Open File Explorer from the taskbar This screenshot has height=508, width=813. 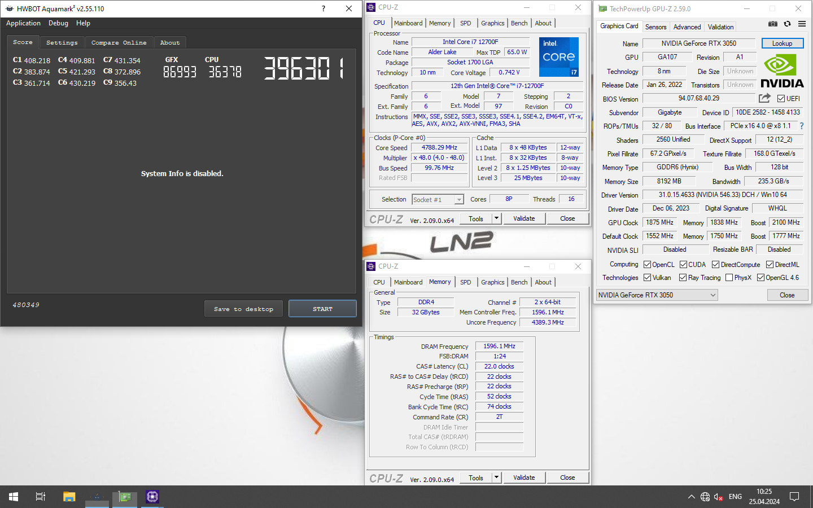69,497
